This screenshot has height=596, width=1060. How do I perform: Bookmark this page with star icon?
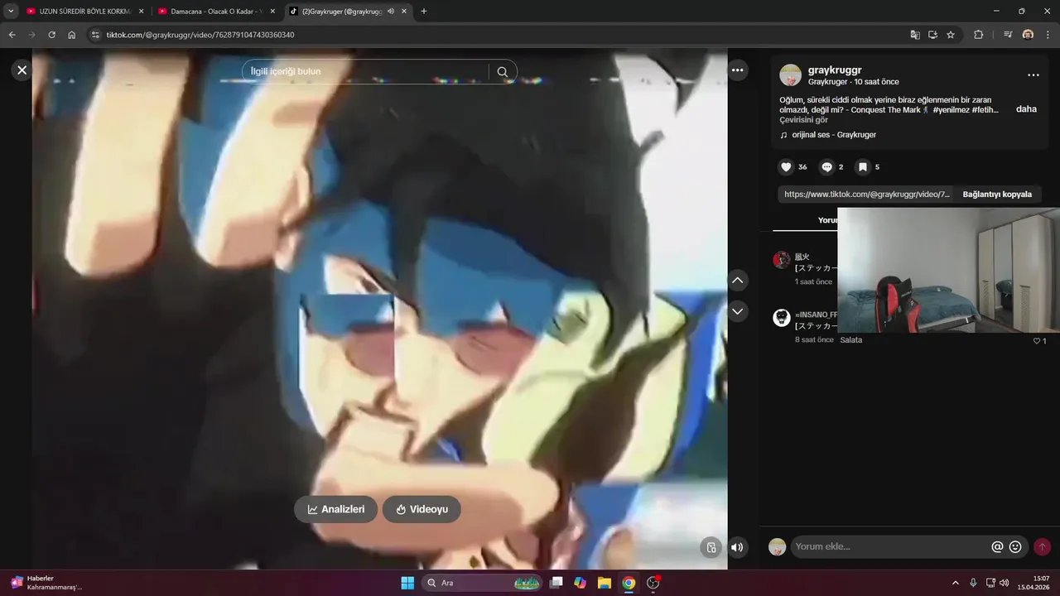pos(951,35)
